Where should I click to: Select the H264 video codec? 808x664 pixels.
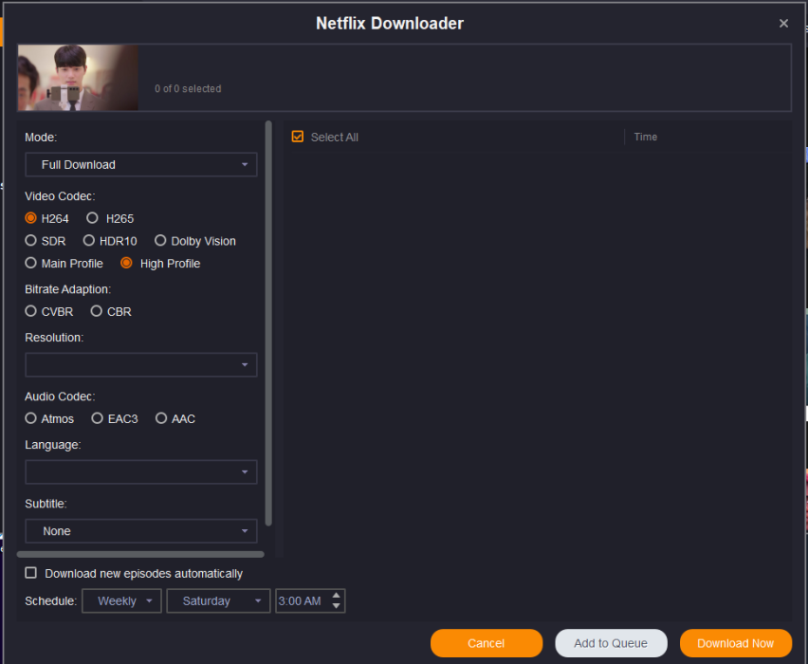(x=31, y=218)
